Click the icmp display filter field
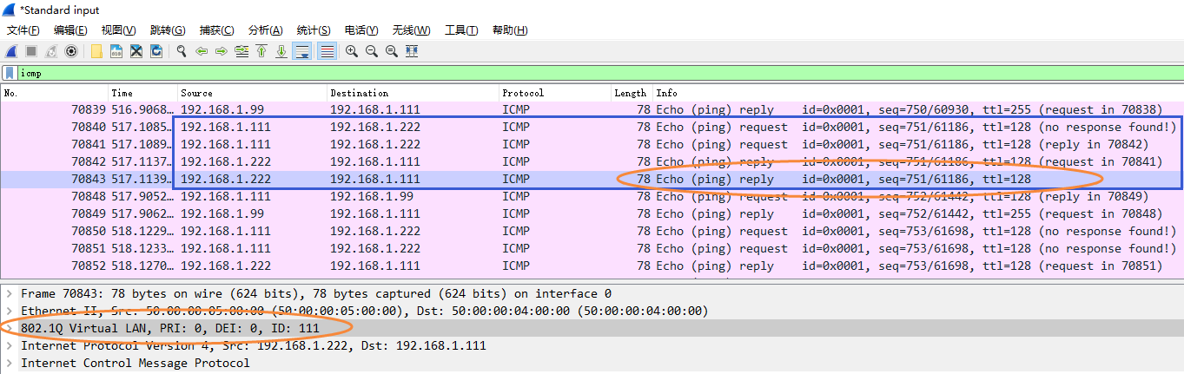Screen dimensions: 1184x374 591,74
